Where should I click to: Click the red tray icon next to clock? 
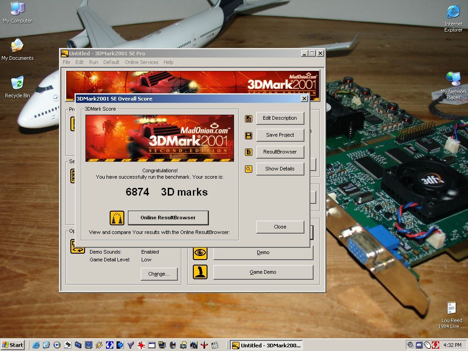pos(436,345)
